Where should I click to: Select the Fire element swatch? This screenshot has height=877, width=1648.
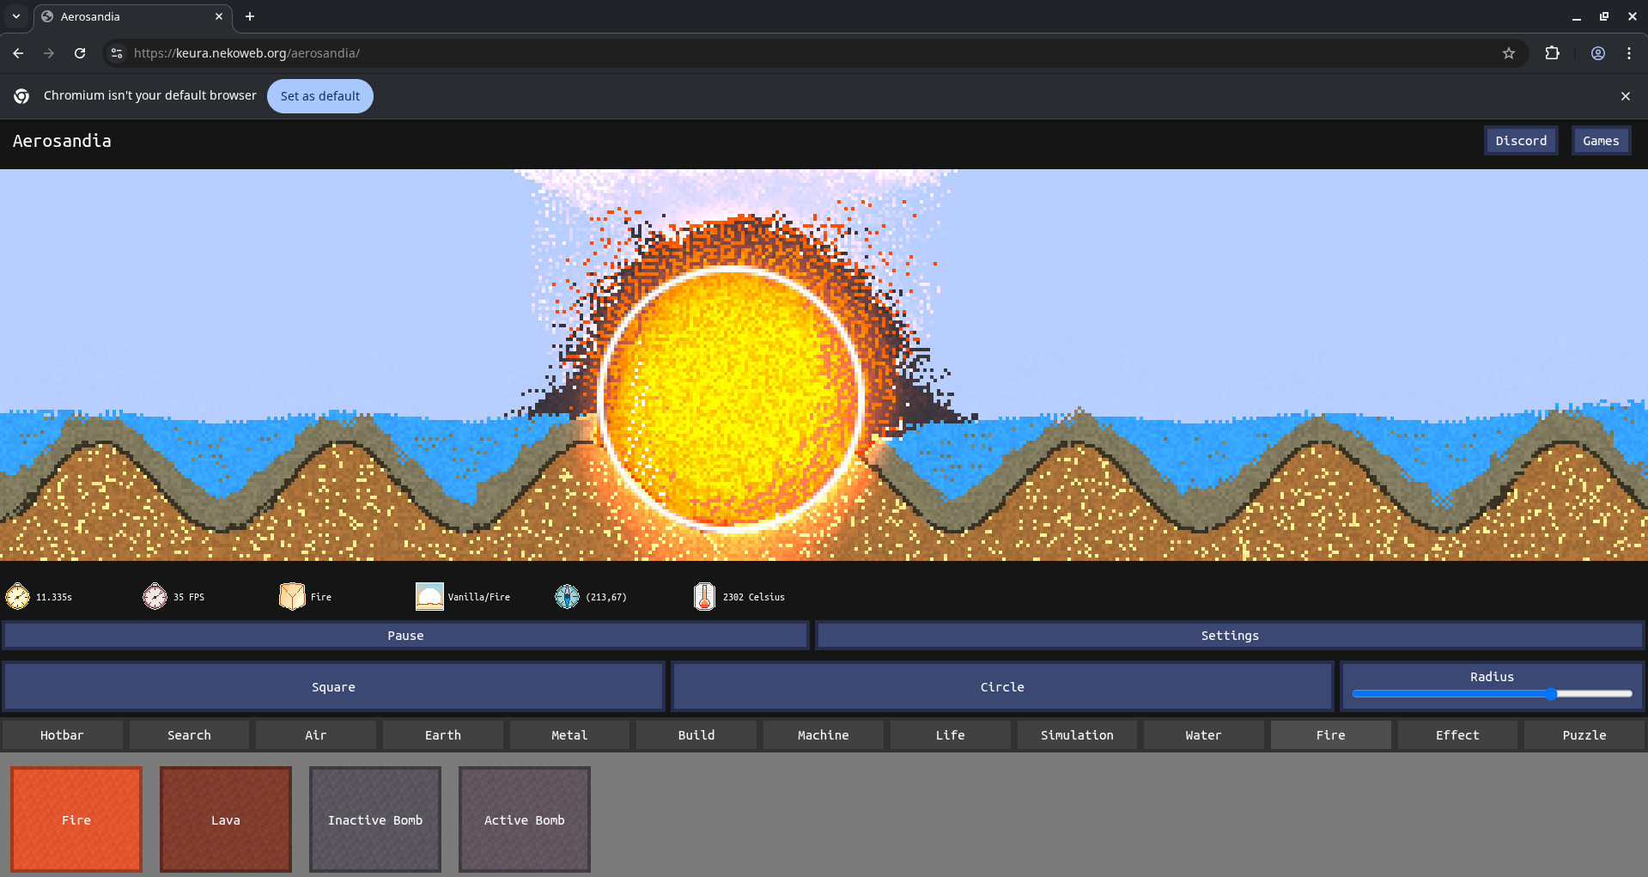pos(76,819)
